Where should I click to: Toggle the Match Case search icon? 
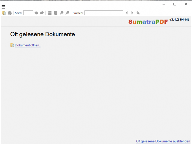pyautogui.click(x=138, y=13)
